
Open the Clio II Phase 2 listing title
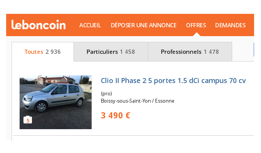click(173, 81)
